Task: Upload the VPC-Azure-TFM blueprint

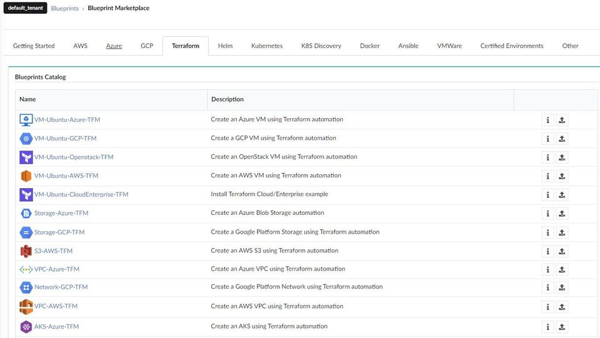Action: [562, 269]
